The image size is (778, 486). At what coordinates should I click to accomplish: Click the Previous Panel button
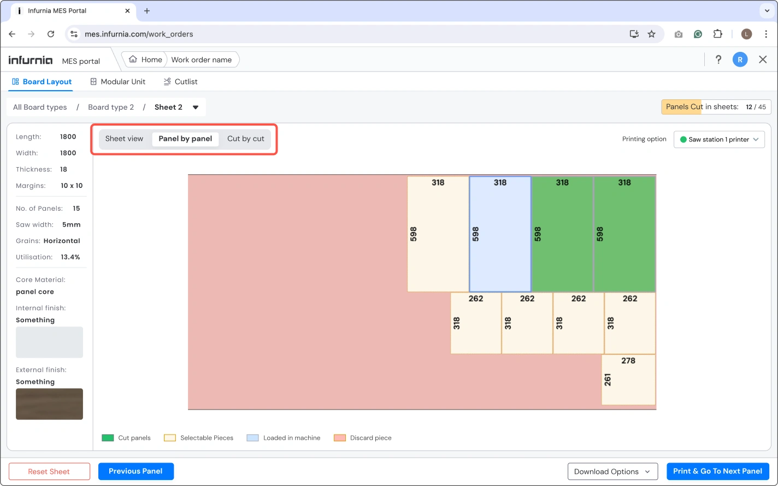pyautogui.click(x=136, y=471)
